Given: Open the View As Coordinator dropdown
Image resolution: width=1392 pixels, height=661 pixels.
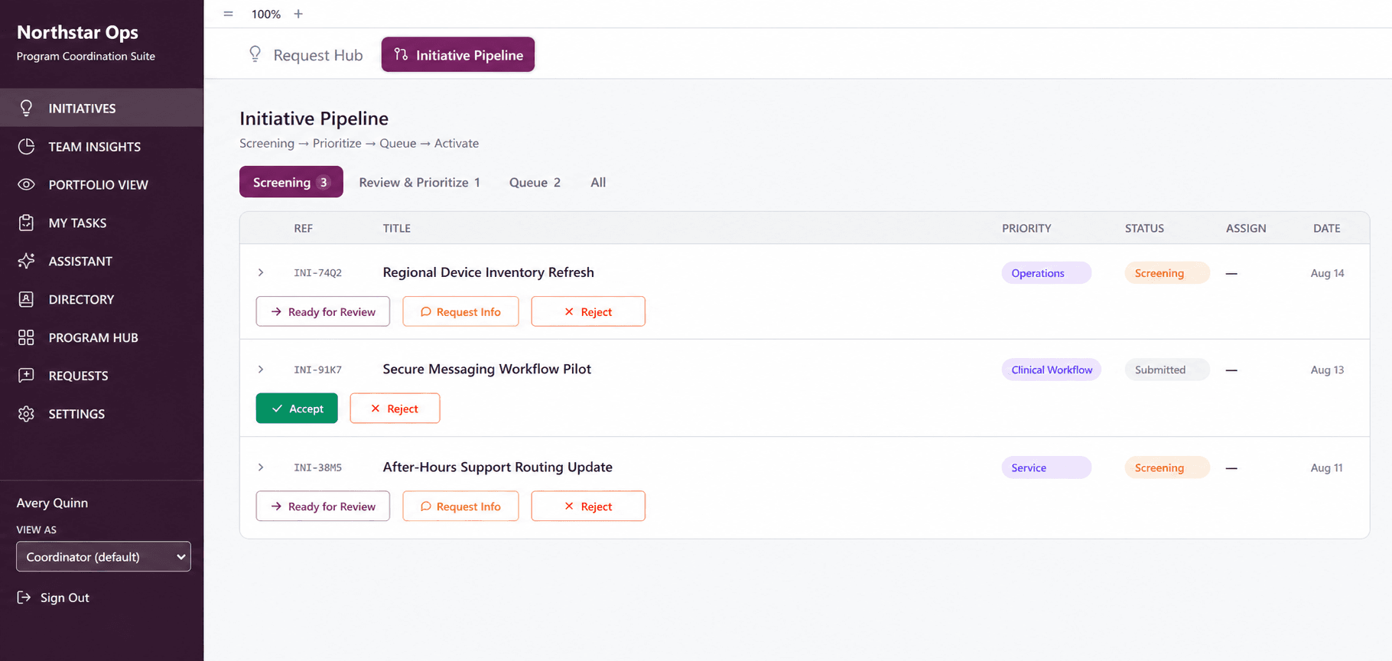Looking at the screenshot, I should 103,557.
